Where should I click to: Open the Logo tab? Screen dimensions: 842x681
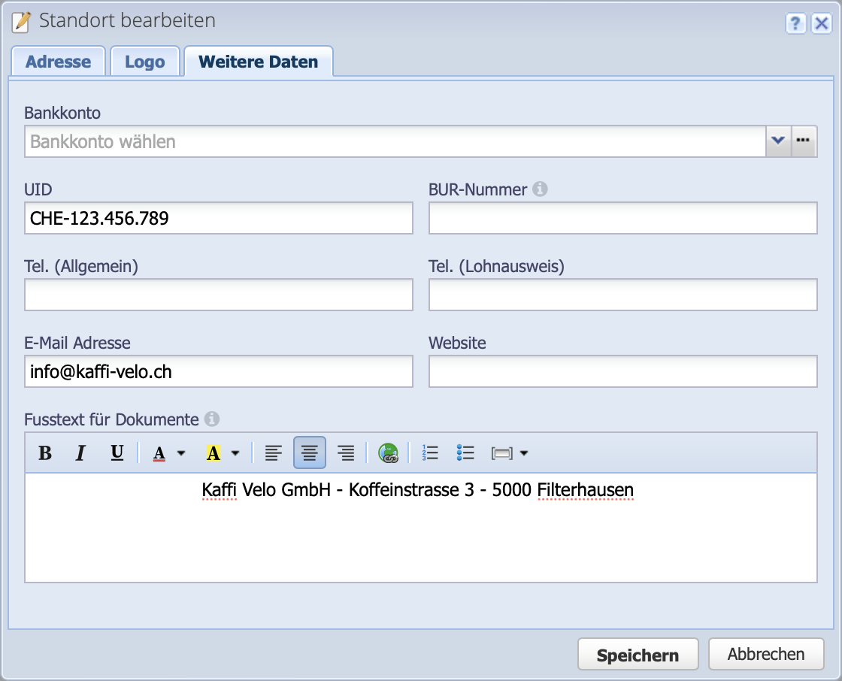pyautogui.click(x=144, y=61)
